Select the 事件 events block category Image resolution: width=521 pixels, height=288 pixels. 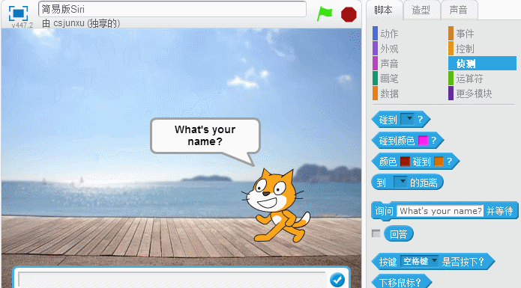465,34
